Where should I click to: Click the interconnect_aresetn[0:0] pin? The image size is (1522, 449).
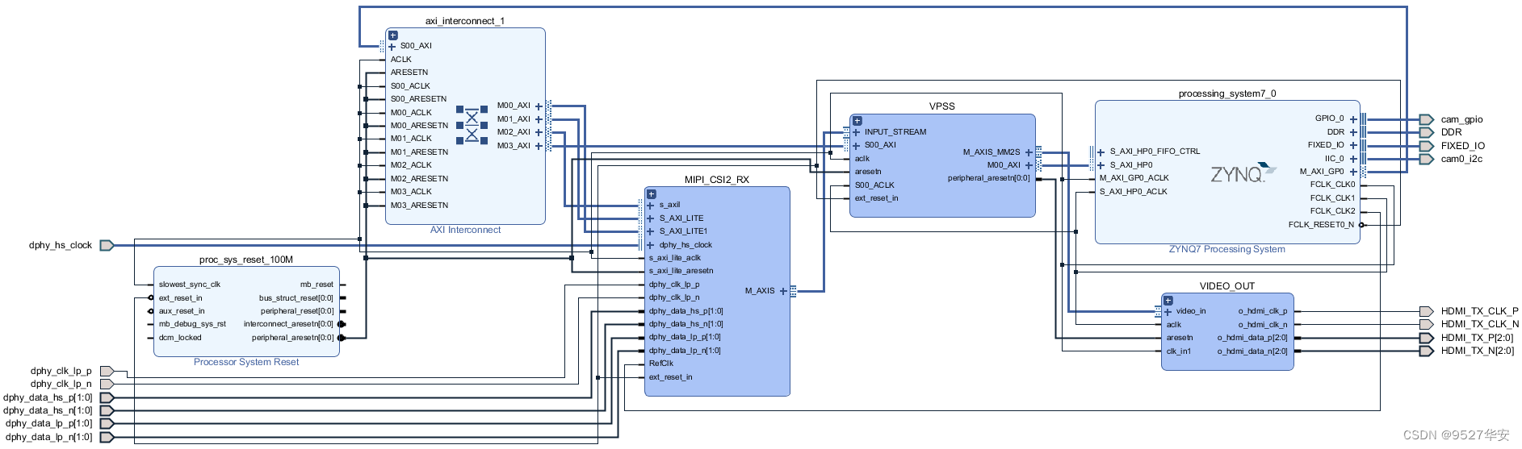tap(288, 324)
